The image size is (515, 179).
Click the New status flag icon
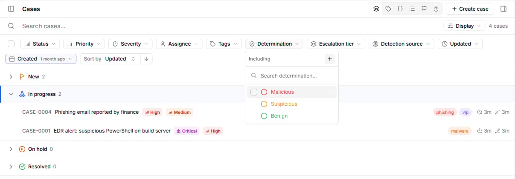(x=22, y=77)
